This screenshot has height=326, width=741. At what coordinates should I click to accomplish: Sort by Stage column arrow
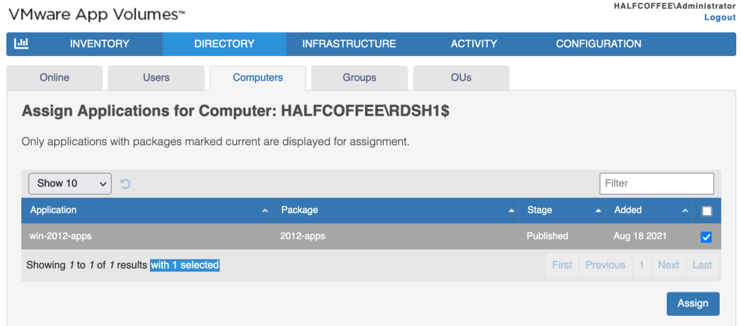tap(598, 211)
